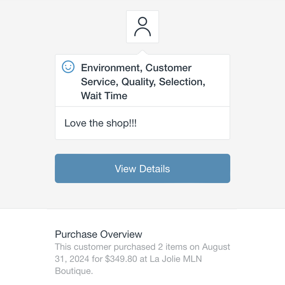Click the speech bubble pointer arrow

click(142, 52)
